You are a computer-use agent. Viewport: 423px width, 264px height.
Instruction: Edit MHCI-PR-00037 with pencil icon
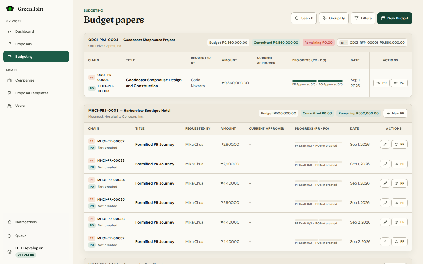point(385,242)
